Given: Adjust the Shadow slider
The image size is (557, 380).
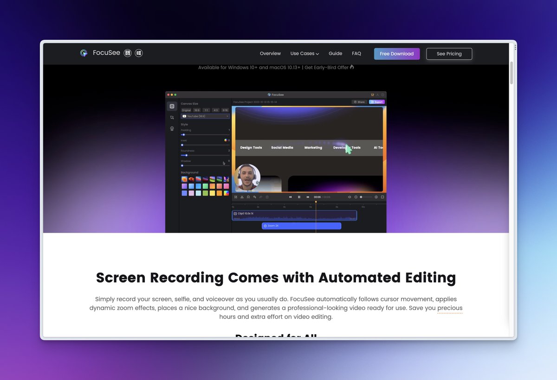Looking at the screenshot, I should 205,165.
